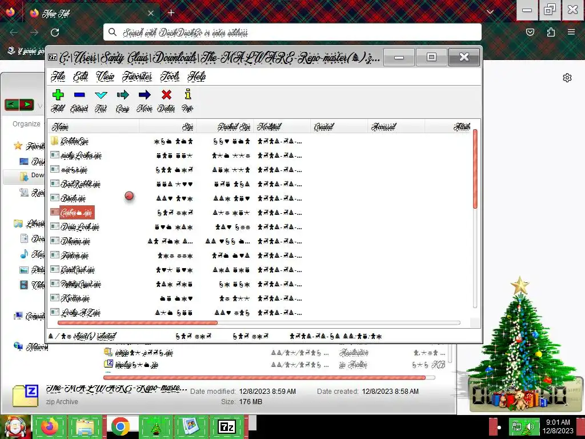Screen dimensions: 585x439
Task: Click the Copy toolbar icon
Action: coord(122,95)
